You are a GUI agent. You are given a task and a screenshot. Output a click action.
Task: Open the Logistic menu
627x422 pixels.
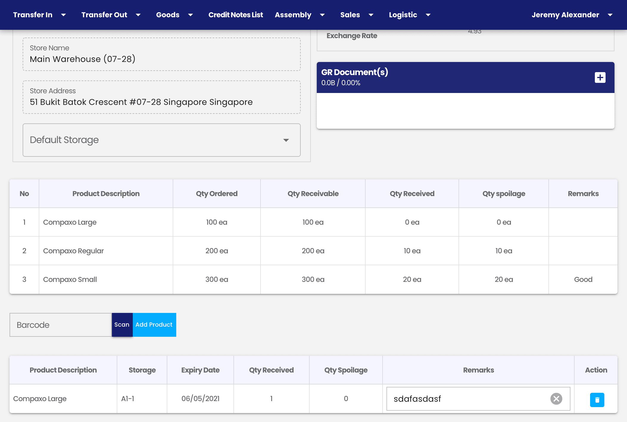click(x=403, y=15)
